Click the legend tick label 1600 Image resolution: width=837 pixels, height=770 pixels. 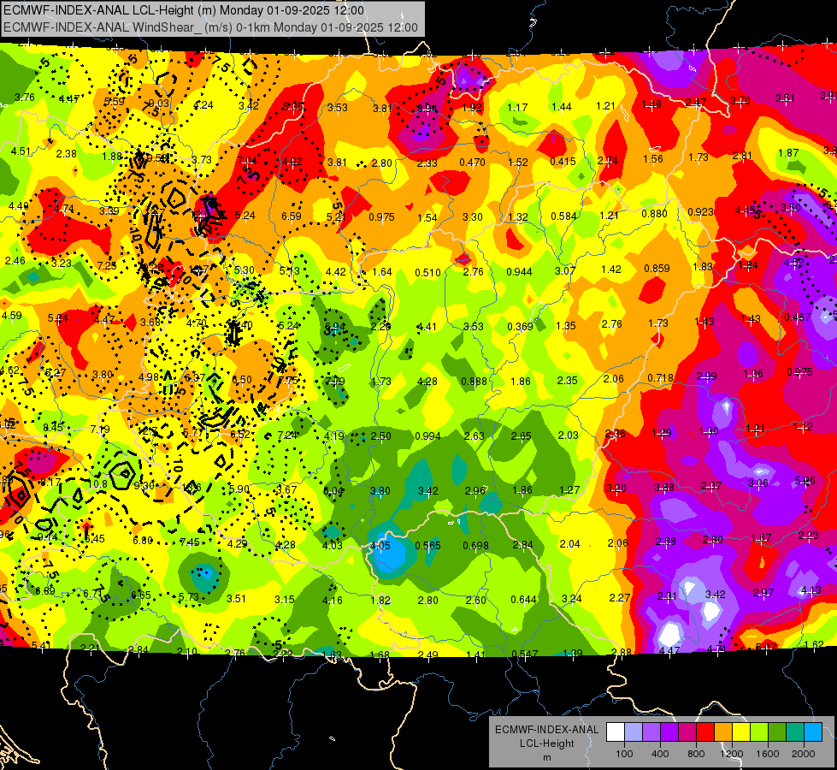click(767, 754)
